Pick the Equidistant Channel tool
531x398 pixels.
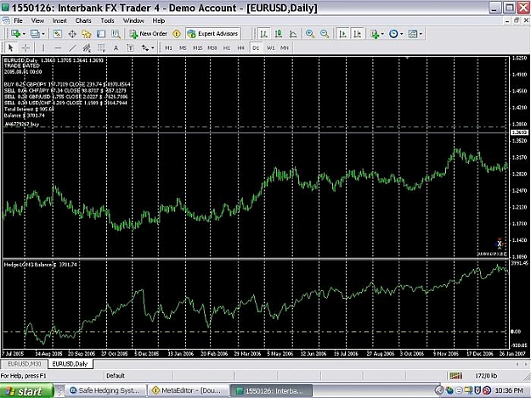coord(87,48)
